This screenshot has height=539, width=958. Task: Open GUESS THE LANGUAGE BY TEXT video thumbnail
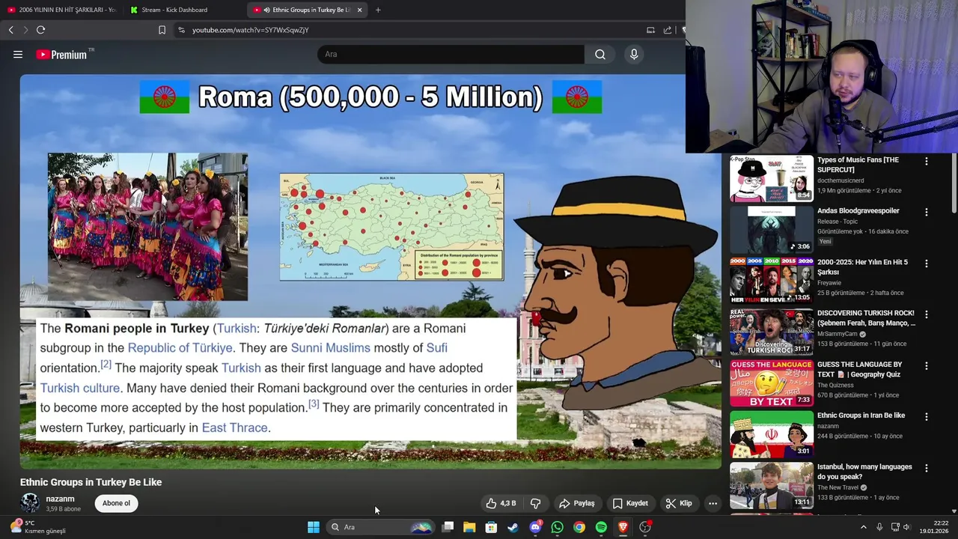[x=771, y=383]
